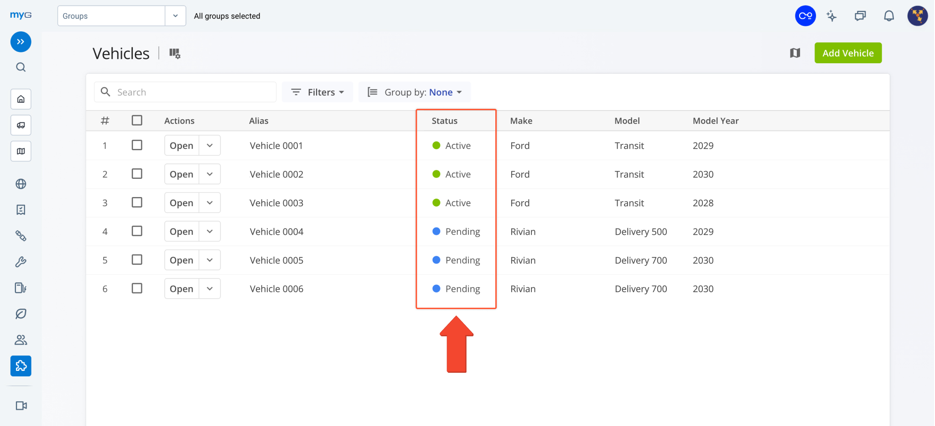Open the Group by: None dropdown
The height and width of the screenshot is (426, 935).
(x=415, y=92)
